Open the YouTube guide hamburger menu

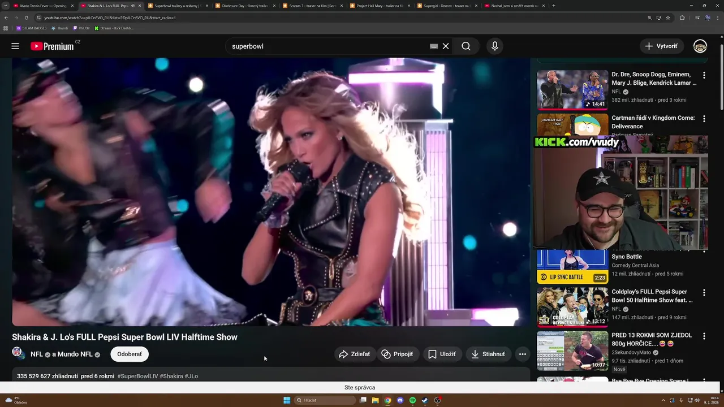(x=15, y=46)
